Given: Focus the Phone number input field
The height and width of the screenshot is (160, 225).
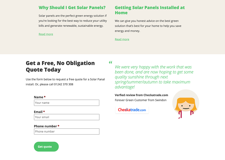Looking at the screenshot, I should pyautogui.click(x=67, y=132).
